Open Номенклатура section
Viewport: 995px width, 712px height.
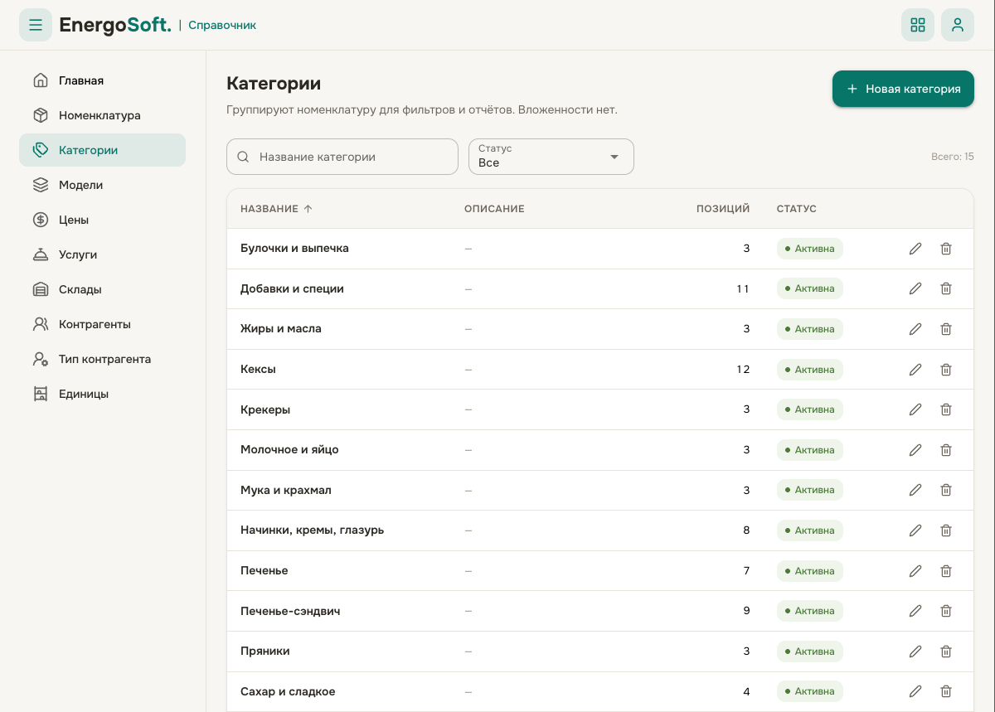pos(102,115)
